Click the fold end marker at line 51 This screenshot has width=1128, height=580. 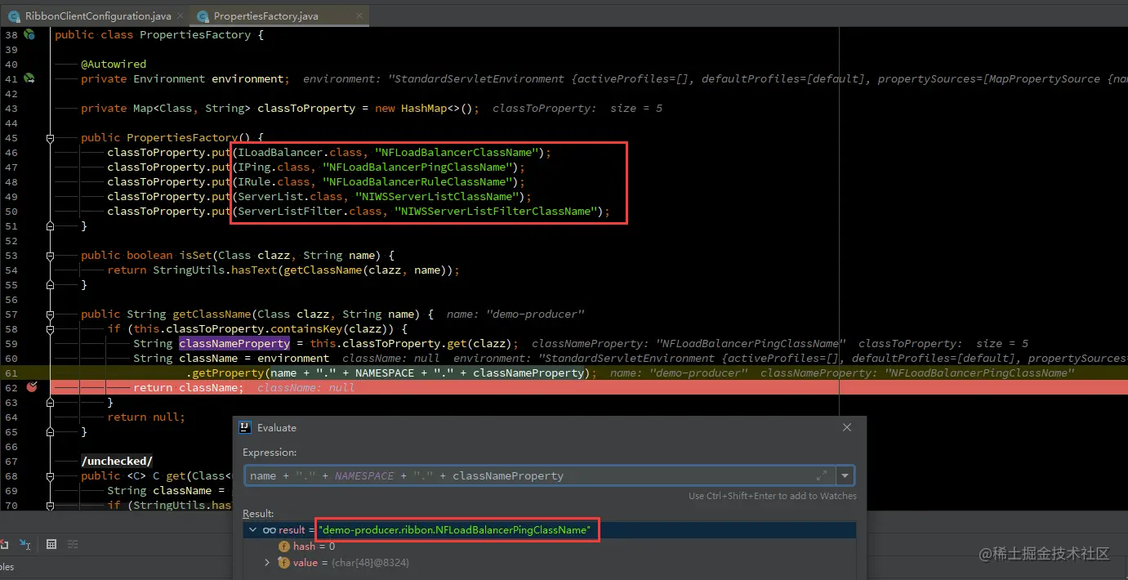point(50,226)
